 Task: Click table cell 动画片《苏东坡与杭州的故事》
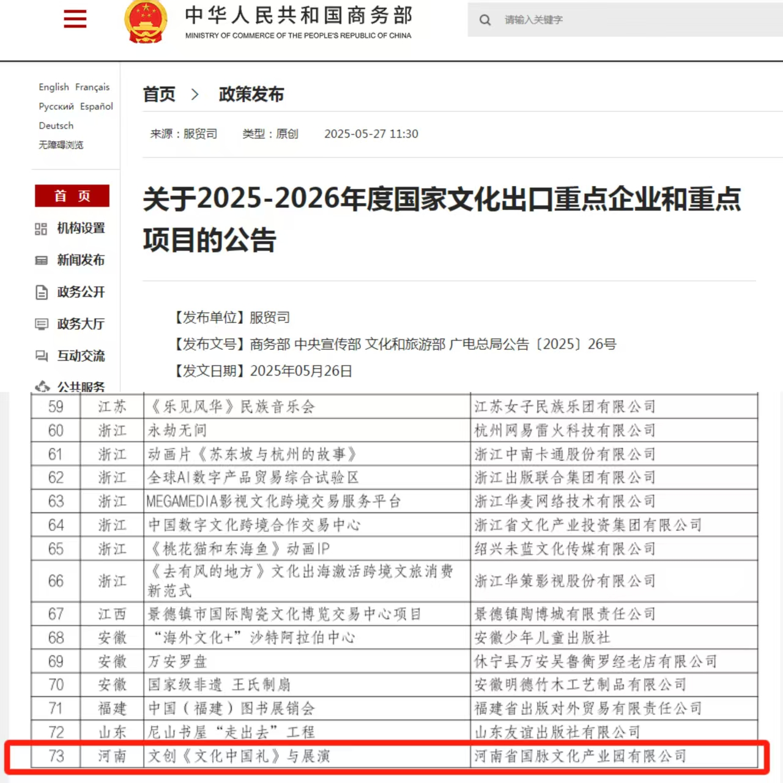(307, 455)
